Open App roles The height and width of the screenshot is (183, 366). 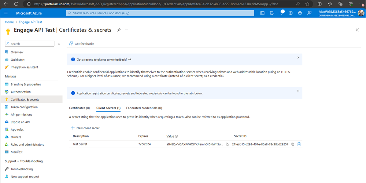coord(17,129)
